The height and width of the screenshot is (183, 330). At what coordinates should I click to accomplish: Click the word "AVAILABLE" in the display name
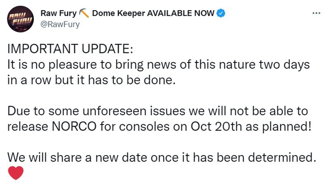pyautogui.click(x=167, y=14)
